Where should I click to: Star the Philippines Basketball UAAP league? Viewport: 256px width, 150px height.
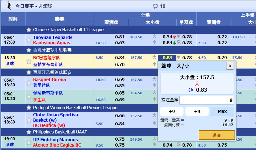click(29, 132)
